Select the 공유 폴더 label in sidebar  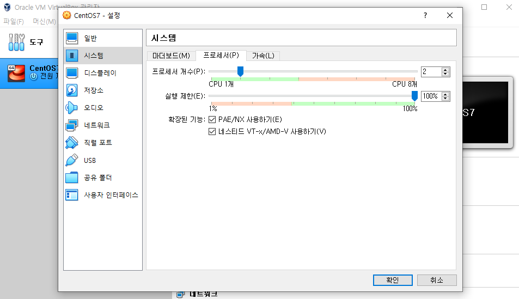click(x=98, y=178)
